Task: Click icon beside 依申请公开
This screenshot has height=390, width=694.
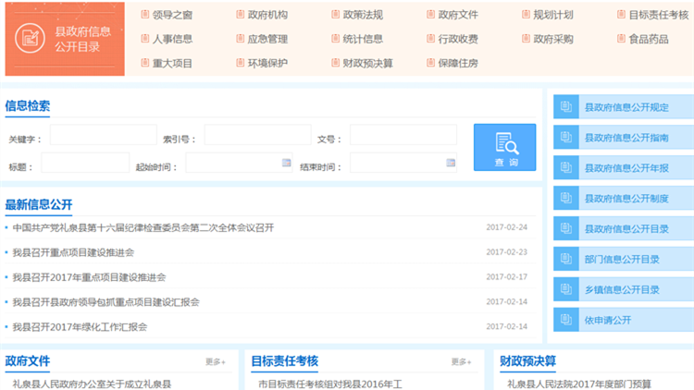Action: [564, 320]
